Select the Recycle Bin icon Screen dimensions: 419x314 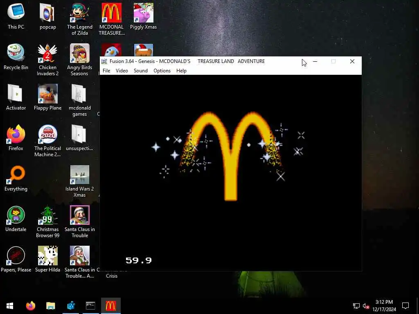click(x=16, y=57)
